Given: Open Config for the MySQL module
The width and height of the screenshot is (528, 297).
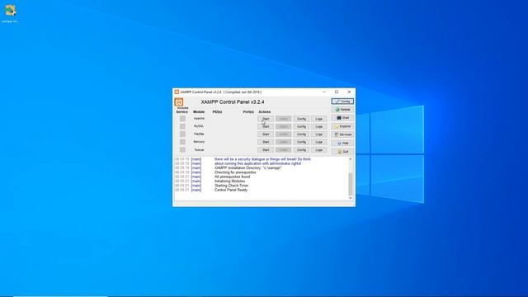Looking at the screenshot, I should click(301, 126).
